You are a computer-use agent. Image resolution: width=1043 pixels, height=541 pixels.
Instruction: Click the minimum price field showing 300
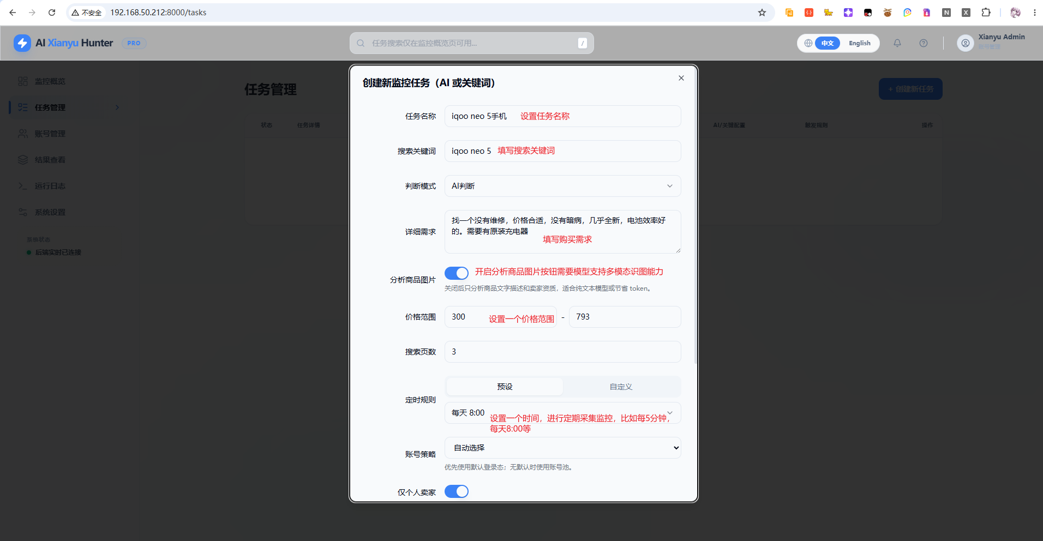click(501, 317)
